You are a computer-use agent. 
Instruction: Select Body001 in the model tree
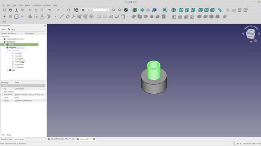pyautogui.click(x=13, y=47)
